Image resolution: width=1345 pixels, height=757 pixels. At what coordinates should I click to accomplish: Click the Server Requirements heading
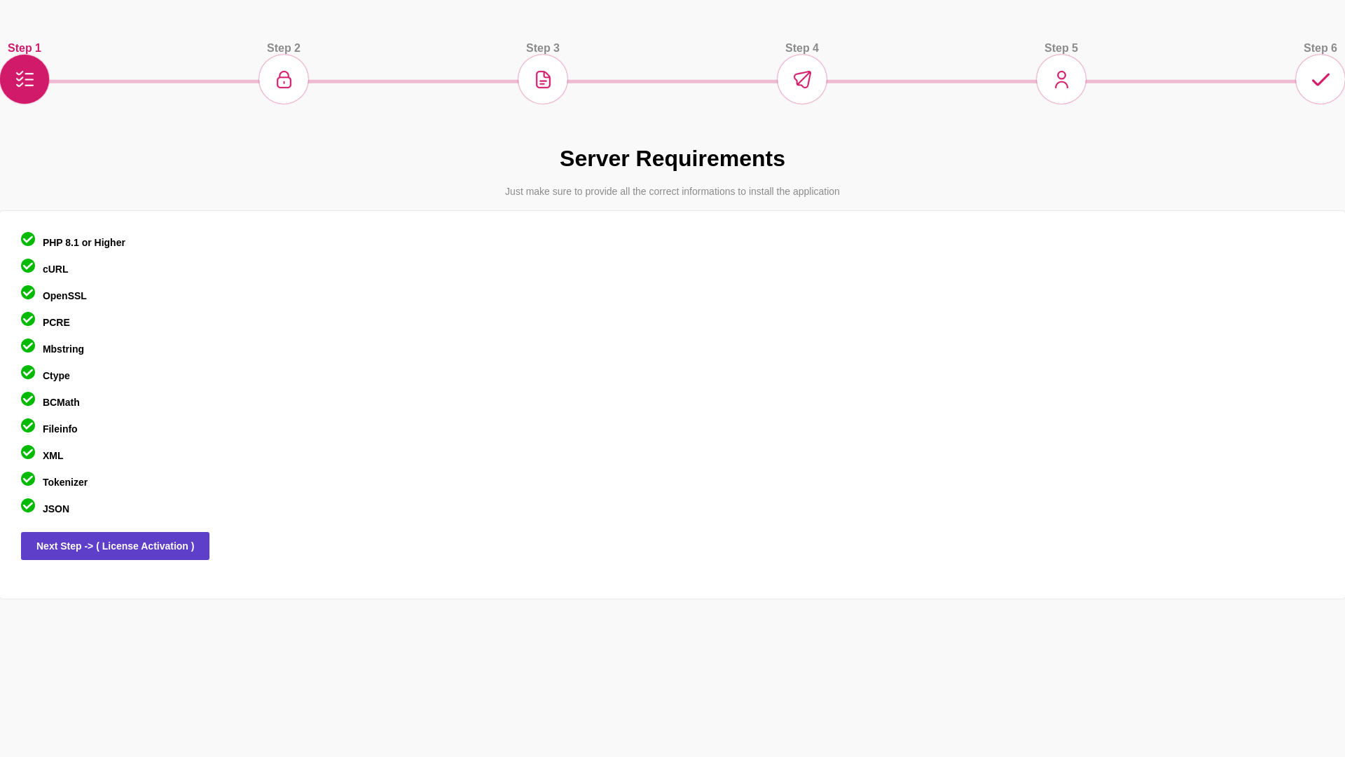[672, 158]
